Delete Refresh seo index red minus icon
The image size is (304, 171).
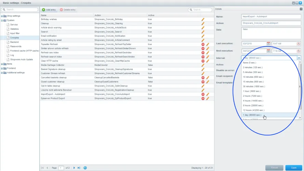point(203,53)
